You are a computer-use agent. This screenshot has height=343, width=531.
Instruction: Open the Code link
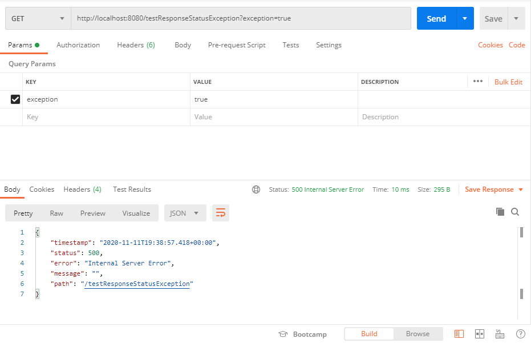coord(517,45)
